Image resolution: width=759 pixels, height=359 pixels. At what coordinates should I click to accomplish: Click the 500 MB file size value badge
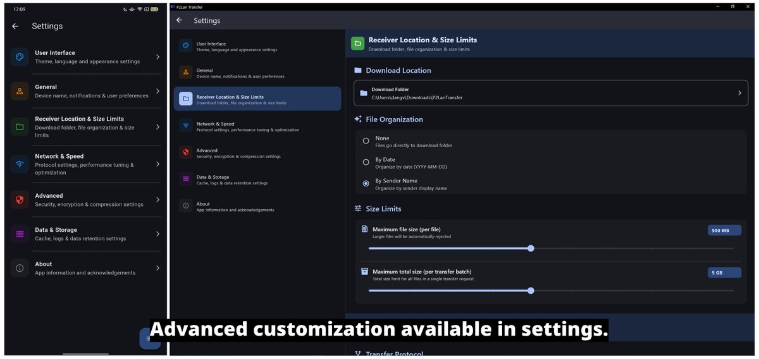tap(724, 231)
